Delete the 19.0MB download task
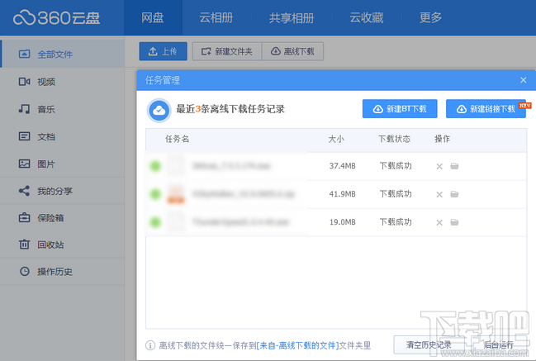Image resolution: width=536 pixels, height=361 pixels. [x=439, y=222]
